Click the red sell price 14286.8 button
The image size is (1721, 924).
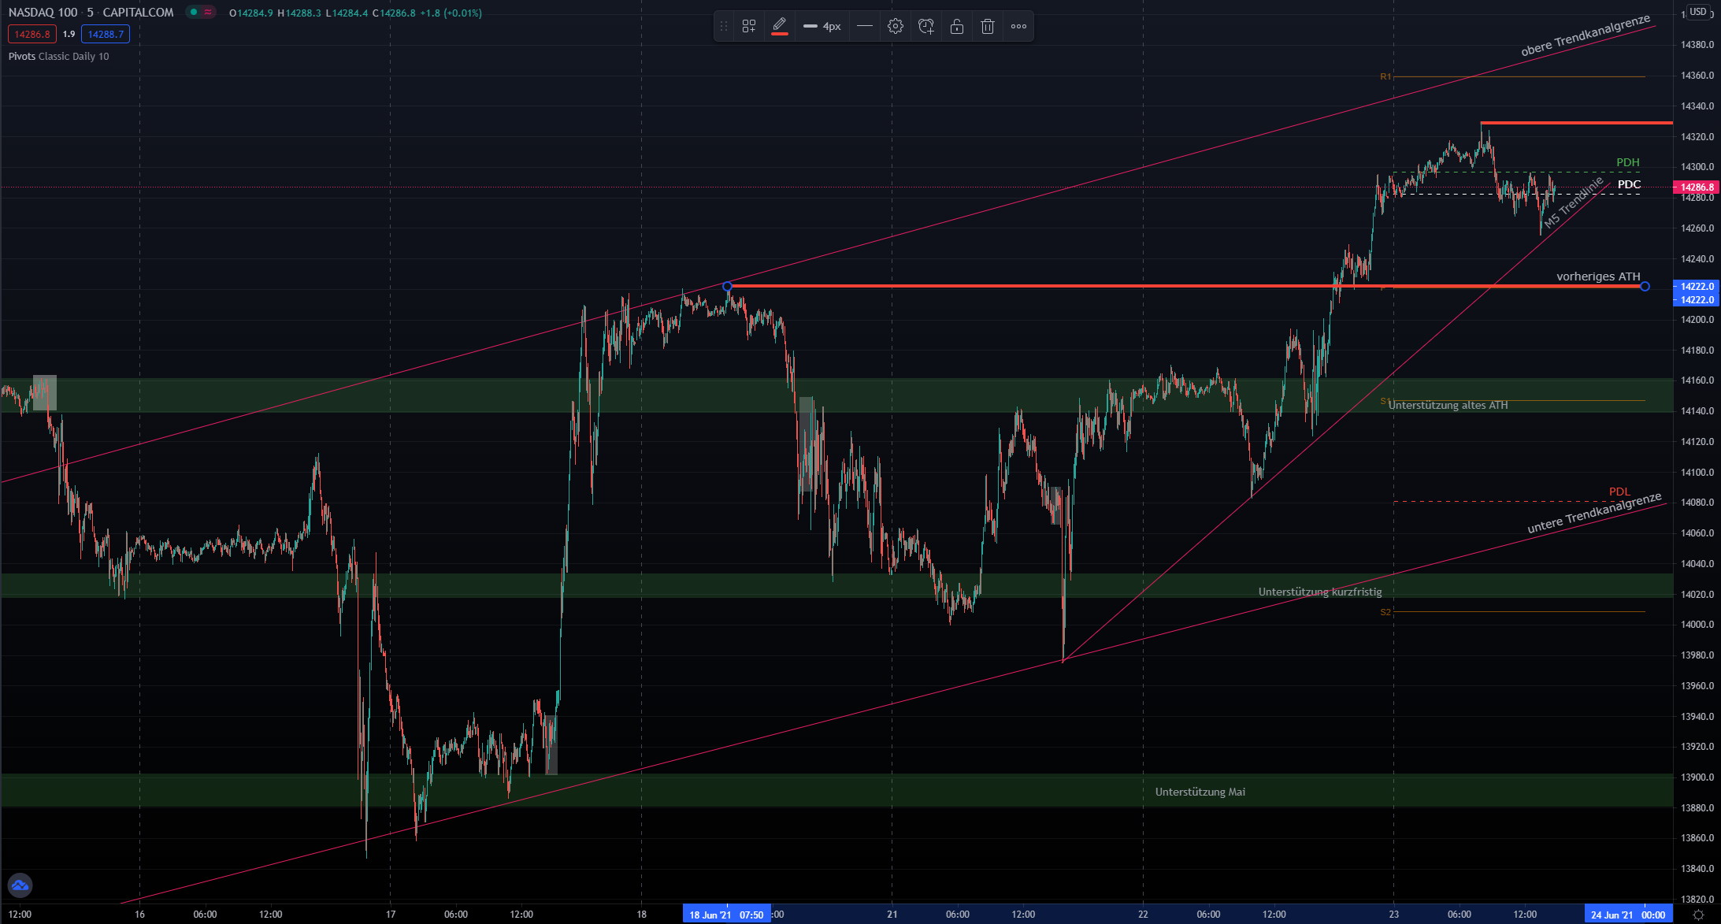coord(32,35)
